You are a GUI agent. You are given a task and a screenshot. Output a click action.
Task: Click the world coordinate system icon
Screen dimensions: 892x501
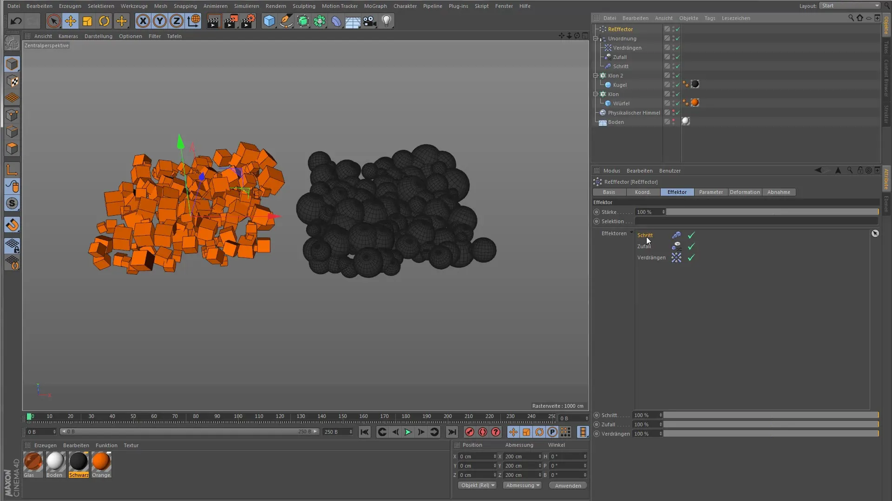(x=194, y=21)
